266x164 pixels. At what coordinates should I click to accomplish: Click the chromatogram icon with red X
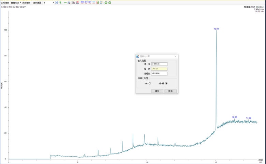[x=77, y=2]
